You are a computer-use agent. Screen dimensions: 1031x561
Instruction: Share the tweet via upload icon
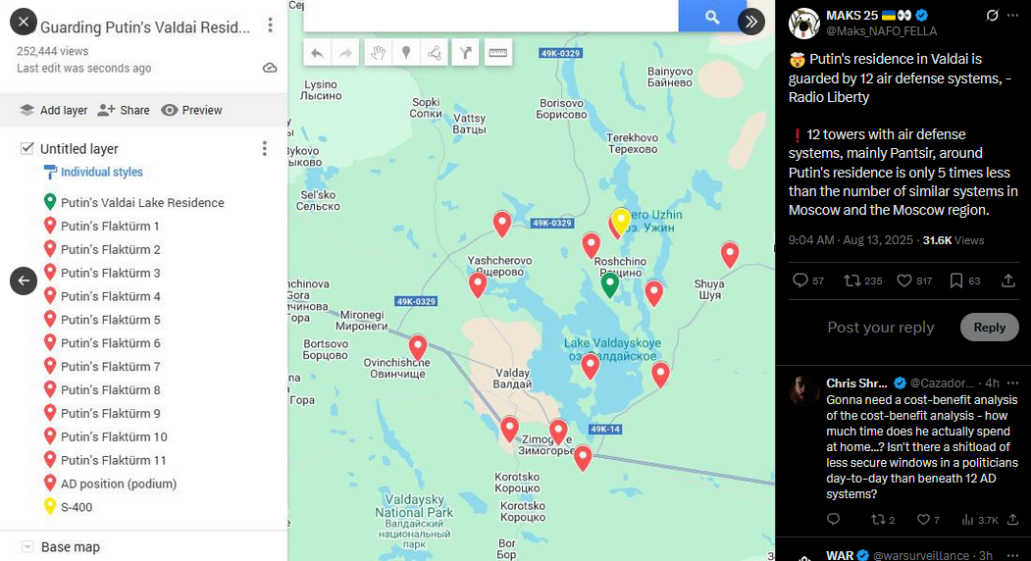(1008, 280)
